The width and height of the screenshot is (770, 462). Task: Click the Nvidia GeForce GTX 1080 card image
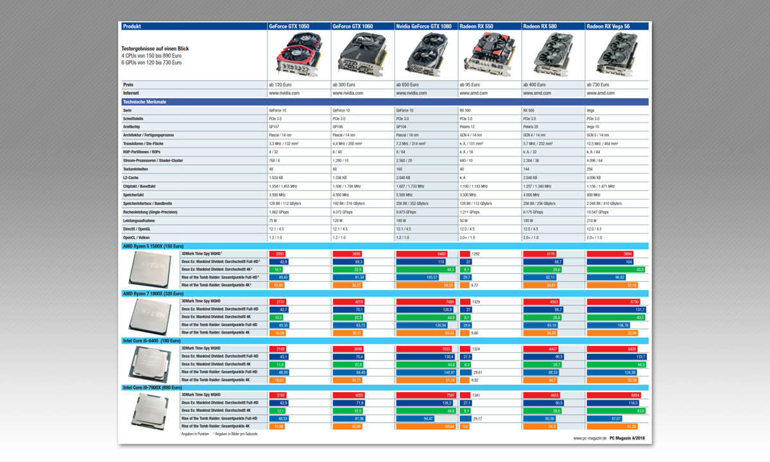pos(425,55)
